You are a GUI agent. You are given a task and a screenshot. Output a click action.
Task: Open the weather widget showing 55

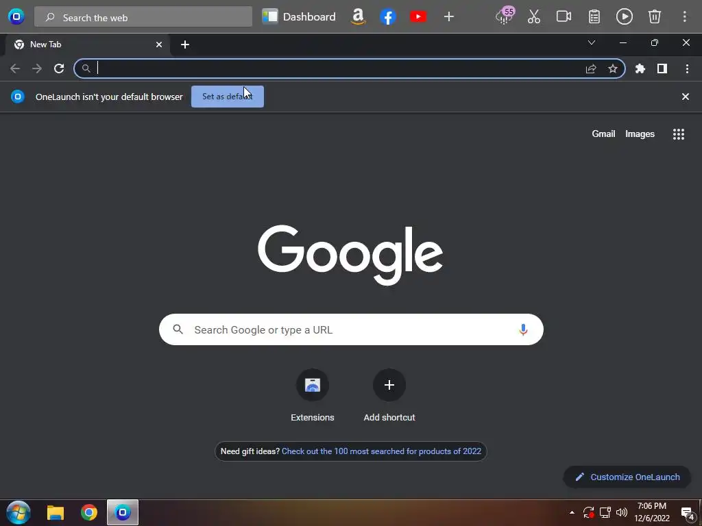click(505, 16)
